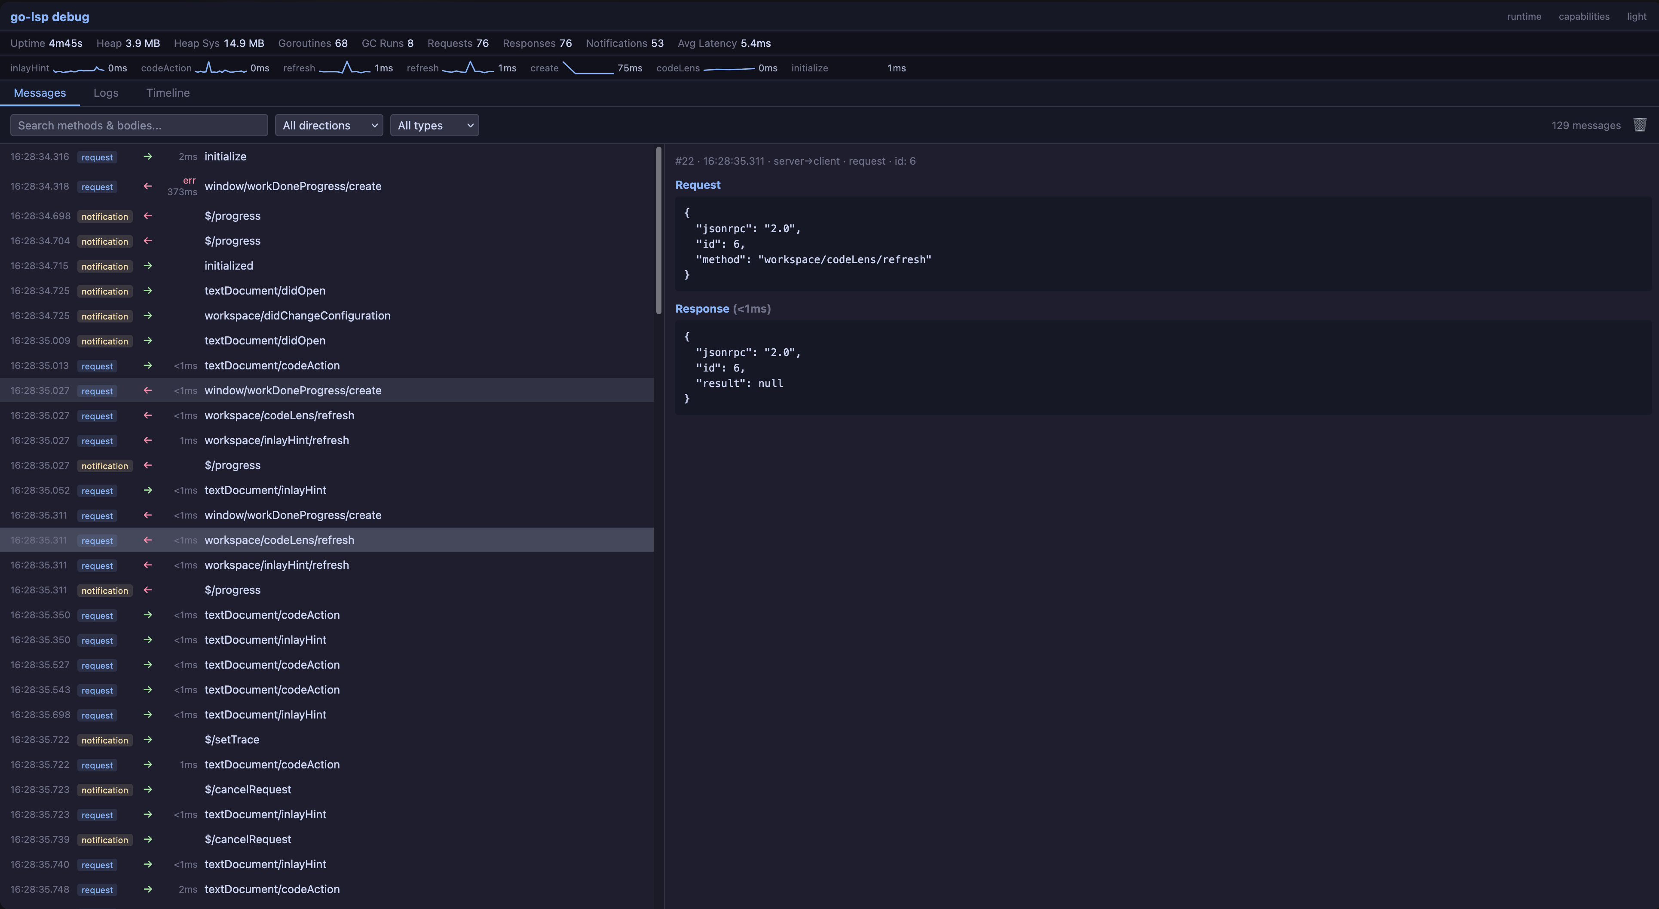
Task: Click the green arrow on the initialize row
Action: pyautogui.click(x=147, y=157)
